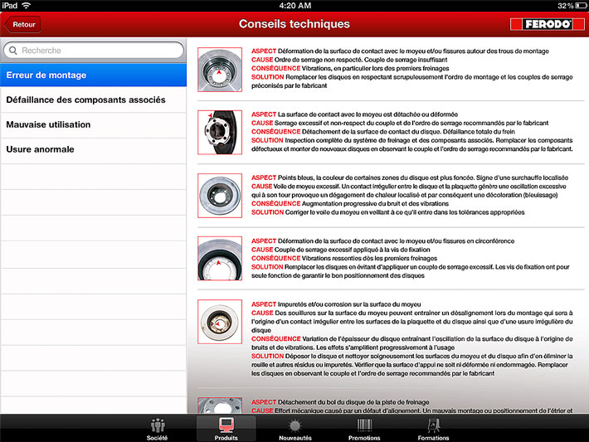Open the Nouveautés tab

coord(295,429)
